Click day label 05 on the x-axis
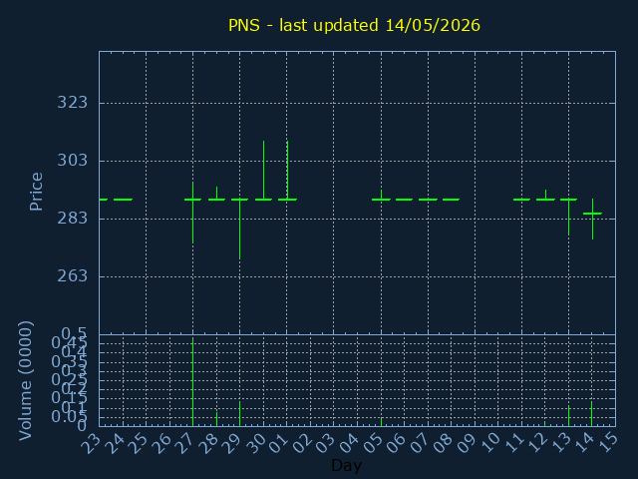 373,443
